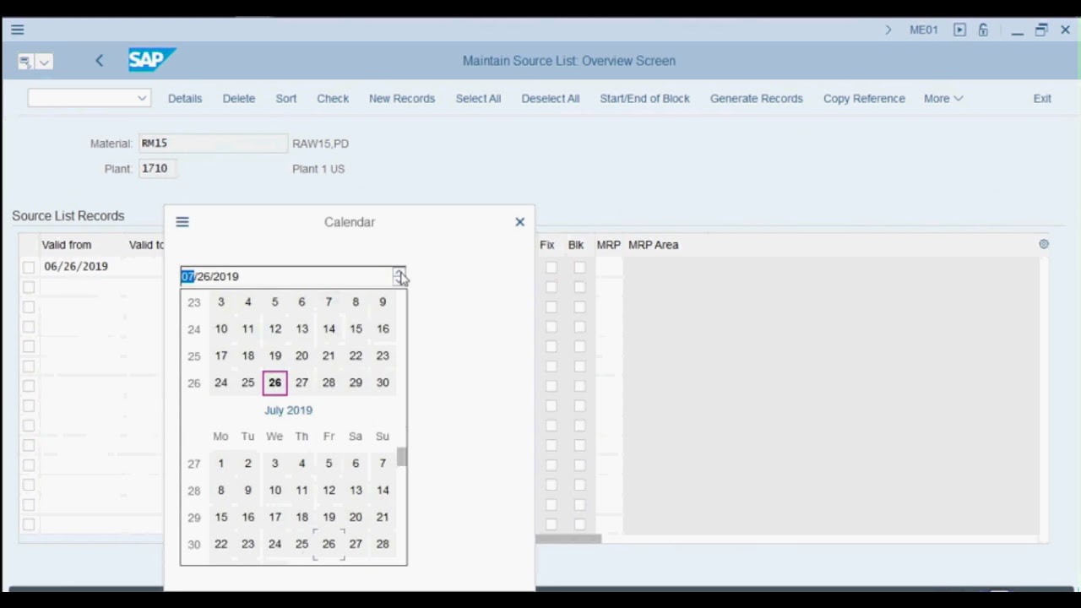Click MRP Area column header
Screen dimensions: 1081x608
[x=653, y=245]
